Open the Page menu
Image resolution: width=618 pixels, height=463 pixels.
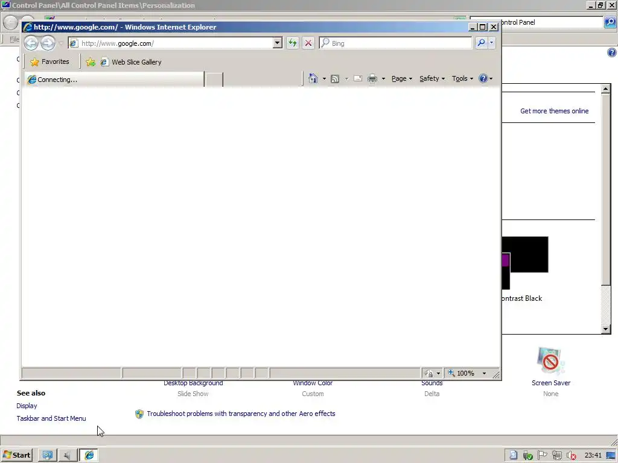(401, 78)
